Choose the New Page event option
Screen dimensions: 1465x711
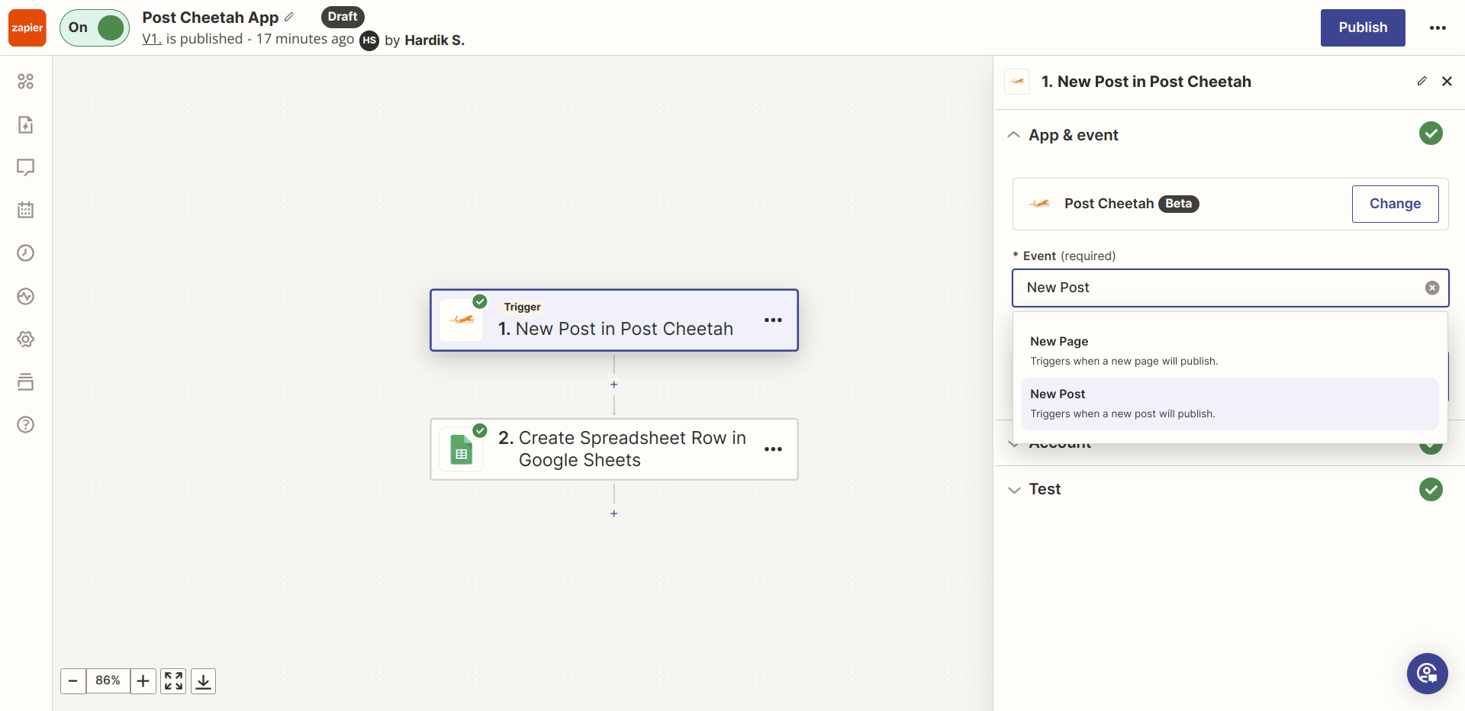(1230, 351)
